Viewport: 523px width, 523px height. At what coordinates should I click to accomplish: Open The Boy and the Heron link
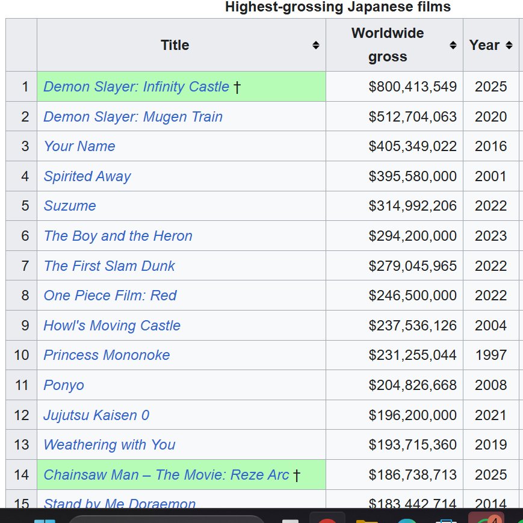point(118,236)
